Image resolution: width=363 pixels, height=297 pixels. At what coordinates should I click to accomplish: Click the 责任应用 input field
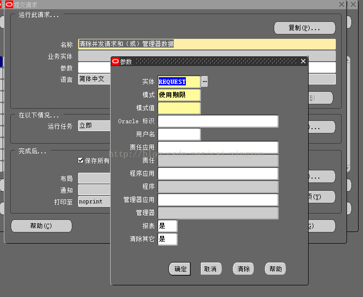point(218,147)
